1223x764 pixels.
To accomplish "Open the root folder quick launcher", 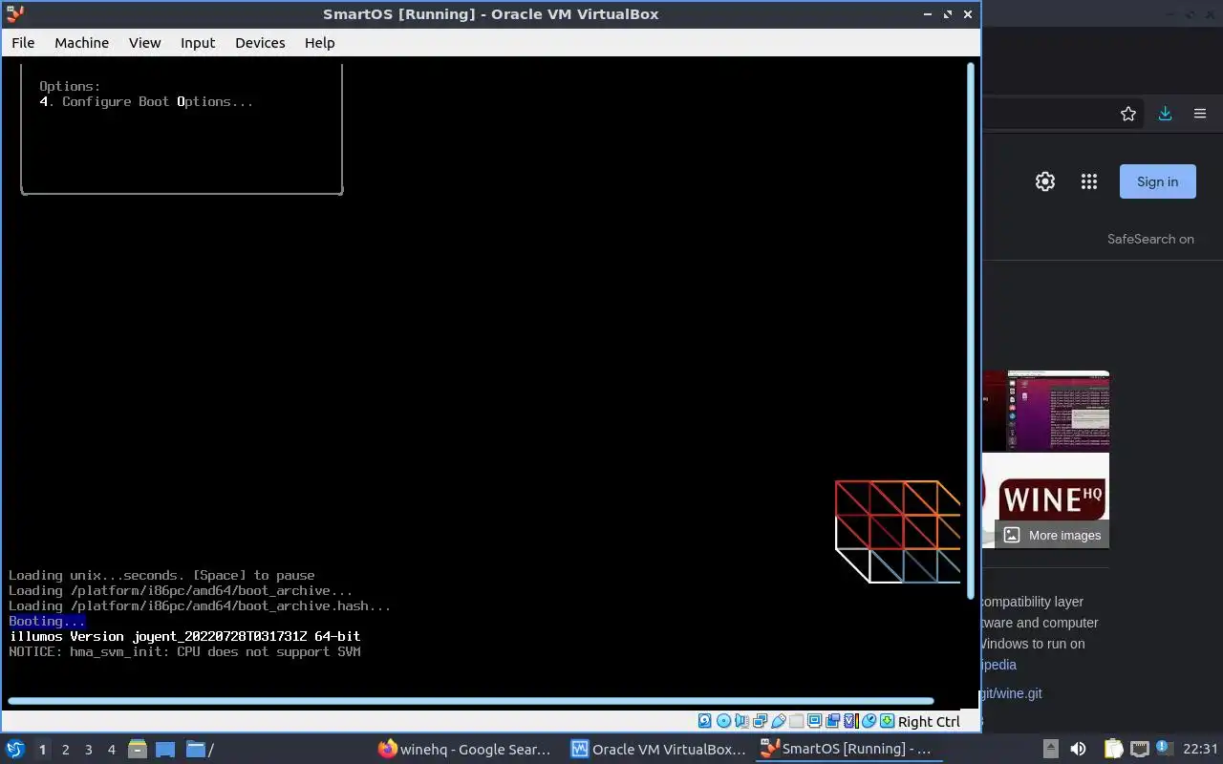I will [200, 749].
